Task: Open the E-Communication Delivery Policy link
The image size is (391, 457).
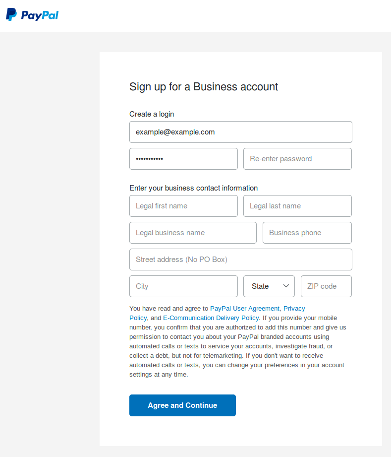Action: click(x=211, y=318)
